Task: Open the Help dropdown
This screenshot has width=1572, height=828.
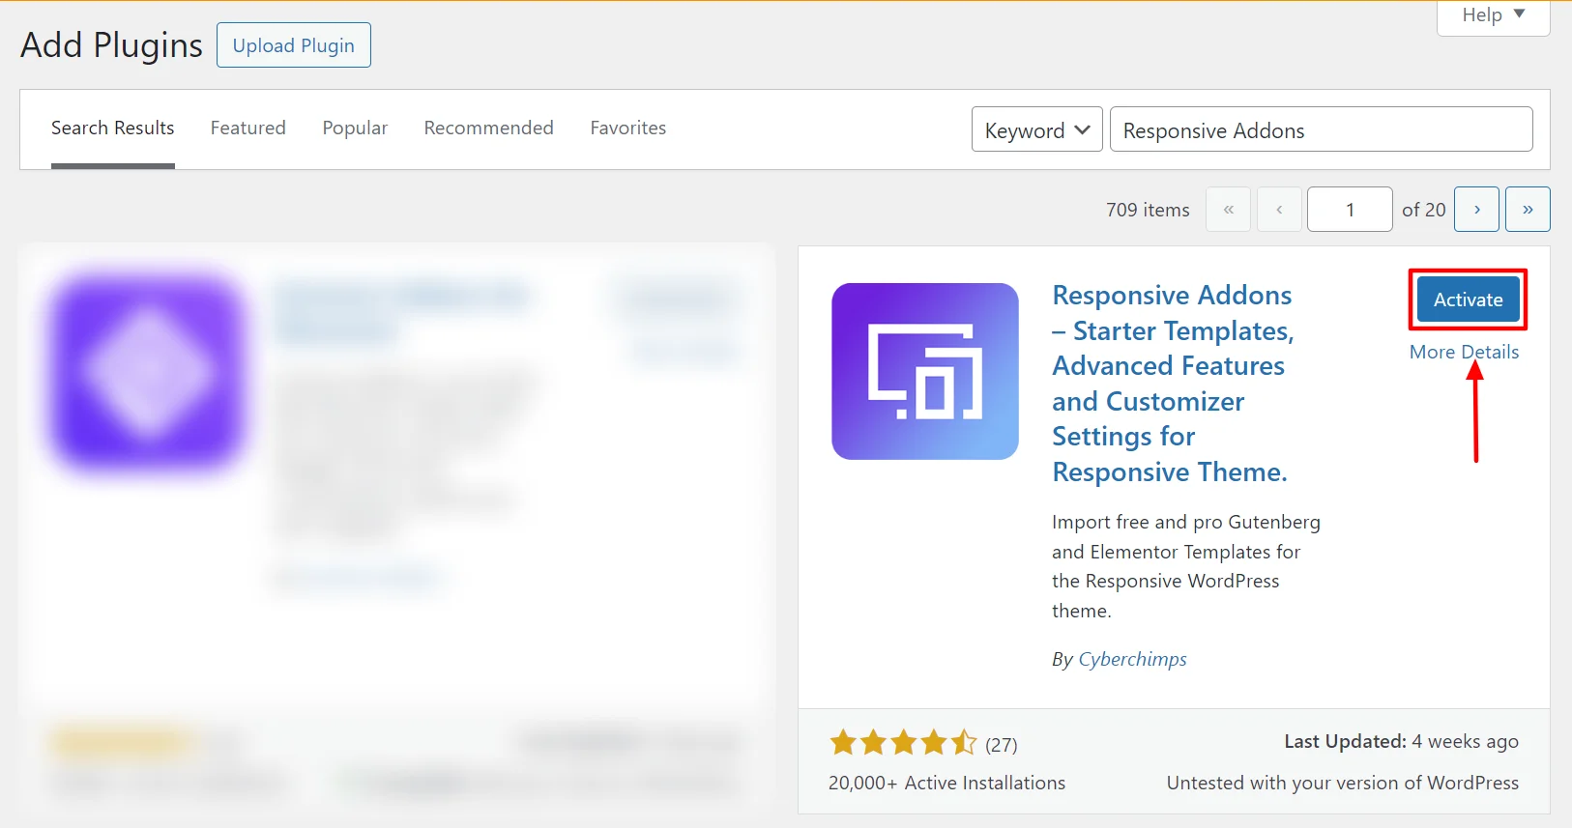Action: coord(1493,16)
